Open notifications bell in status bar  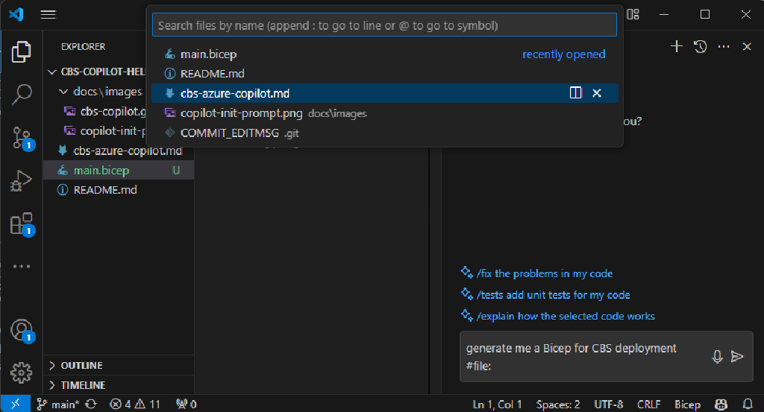748,405
